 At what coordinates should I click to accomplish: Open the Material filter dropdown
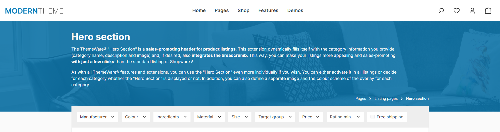(209, 117)
